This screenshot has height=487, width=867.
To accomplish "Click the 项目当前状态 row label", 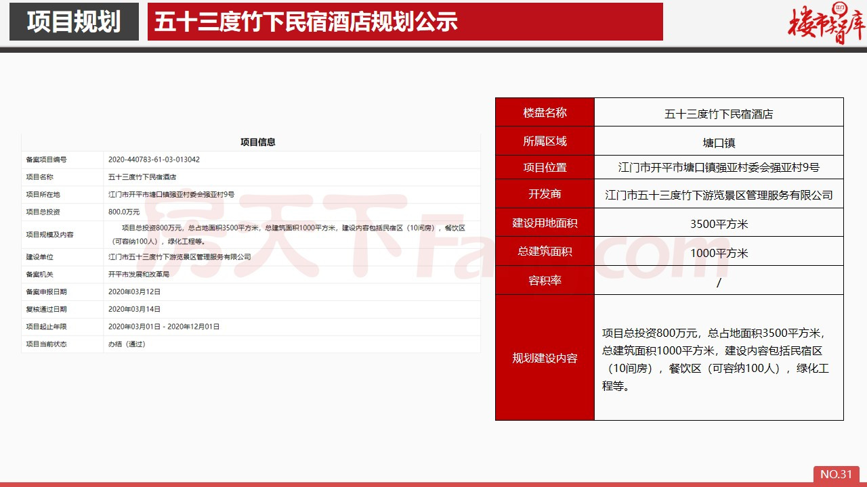I will pyautogui.click(x=46, y=344).
